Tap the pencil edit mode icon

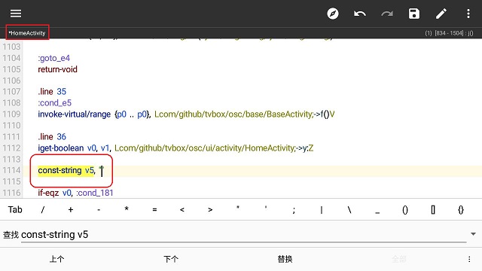441,14
